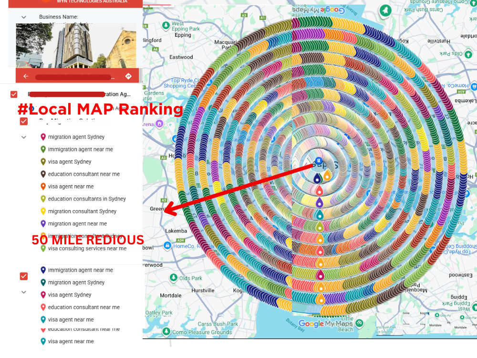Click the yellow pin beside migration consultant Sydney
The width and height of the screenshot is (477, 358).
point(43,211)
